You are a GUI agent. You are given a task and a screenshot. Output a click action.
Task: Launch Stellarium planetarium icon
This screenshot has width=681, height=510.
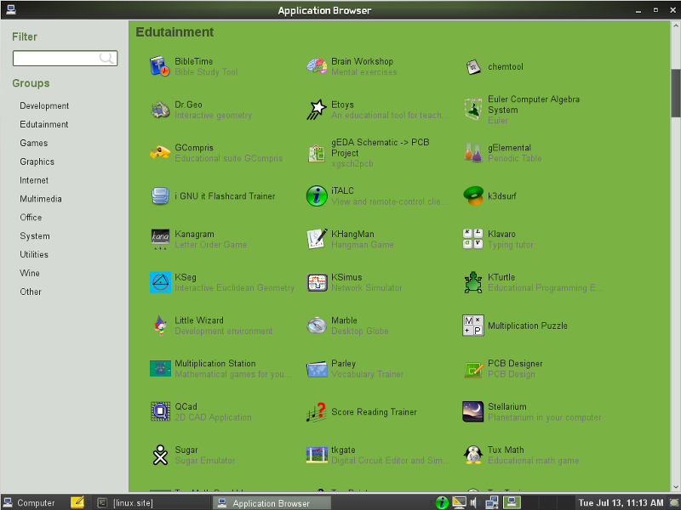(x=473, y=411)
